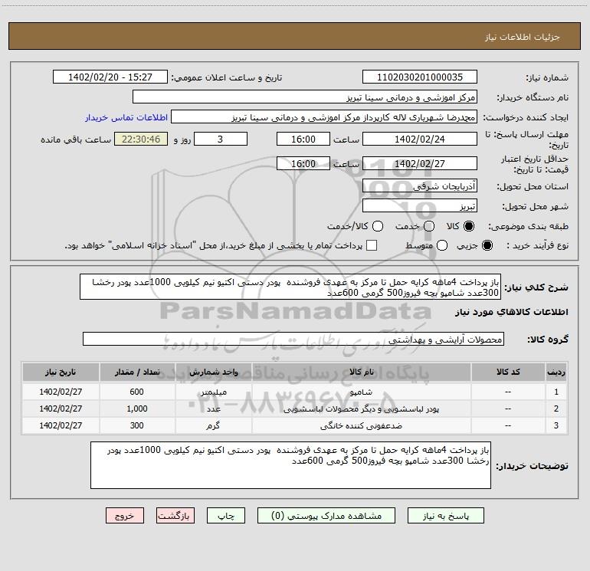Open اطلاعات تماس خریدار link
Image resolution: width=590 pixels, height=571 pixels.
point(126,117)
